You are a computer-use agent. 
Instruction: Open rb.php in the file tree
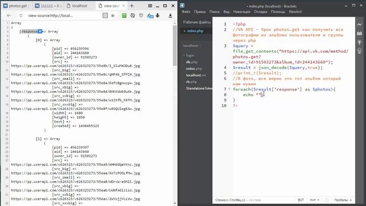pos(192,82)
